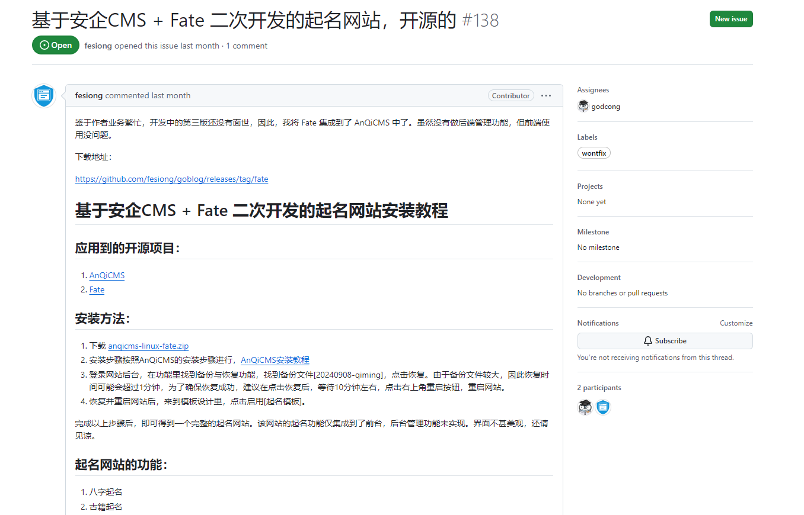804x515 pixels.
Task: Click fesiong author name in issue header
Action: 98,46
